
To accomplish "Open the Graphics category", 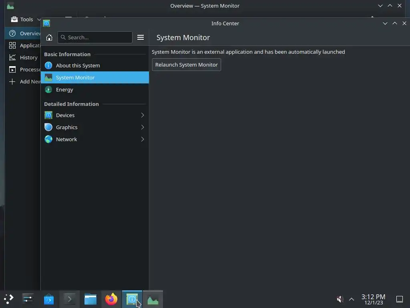I will point(94,127).
